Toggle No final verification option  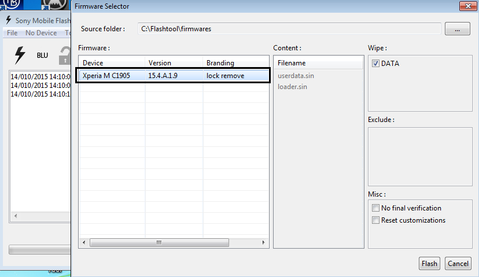pyautogui.click(x=376, y=208)
